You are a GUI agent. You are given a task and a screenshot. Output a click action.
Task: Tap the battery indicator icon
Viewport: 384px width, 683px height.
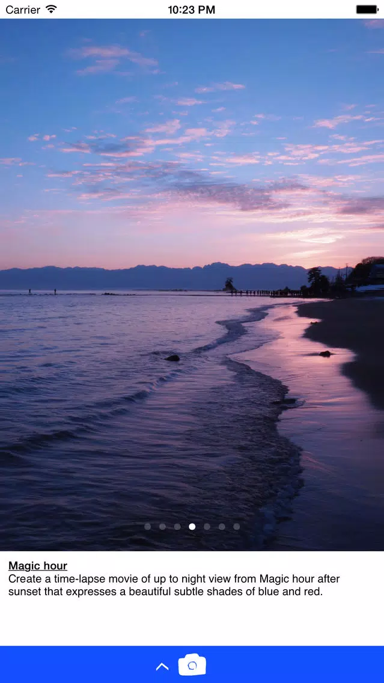click(367, 9)
